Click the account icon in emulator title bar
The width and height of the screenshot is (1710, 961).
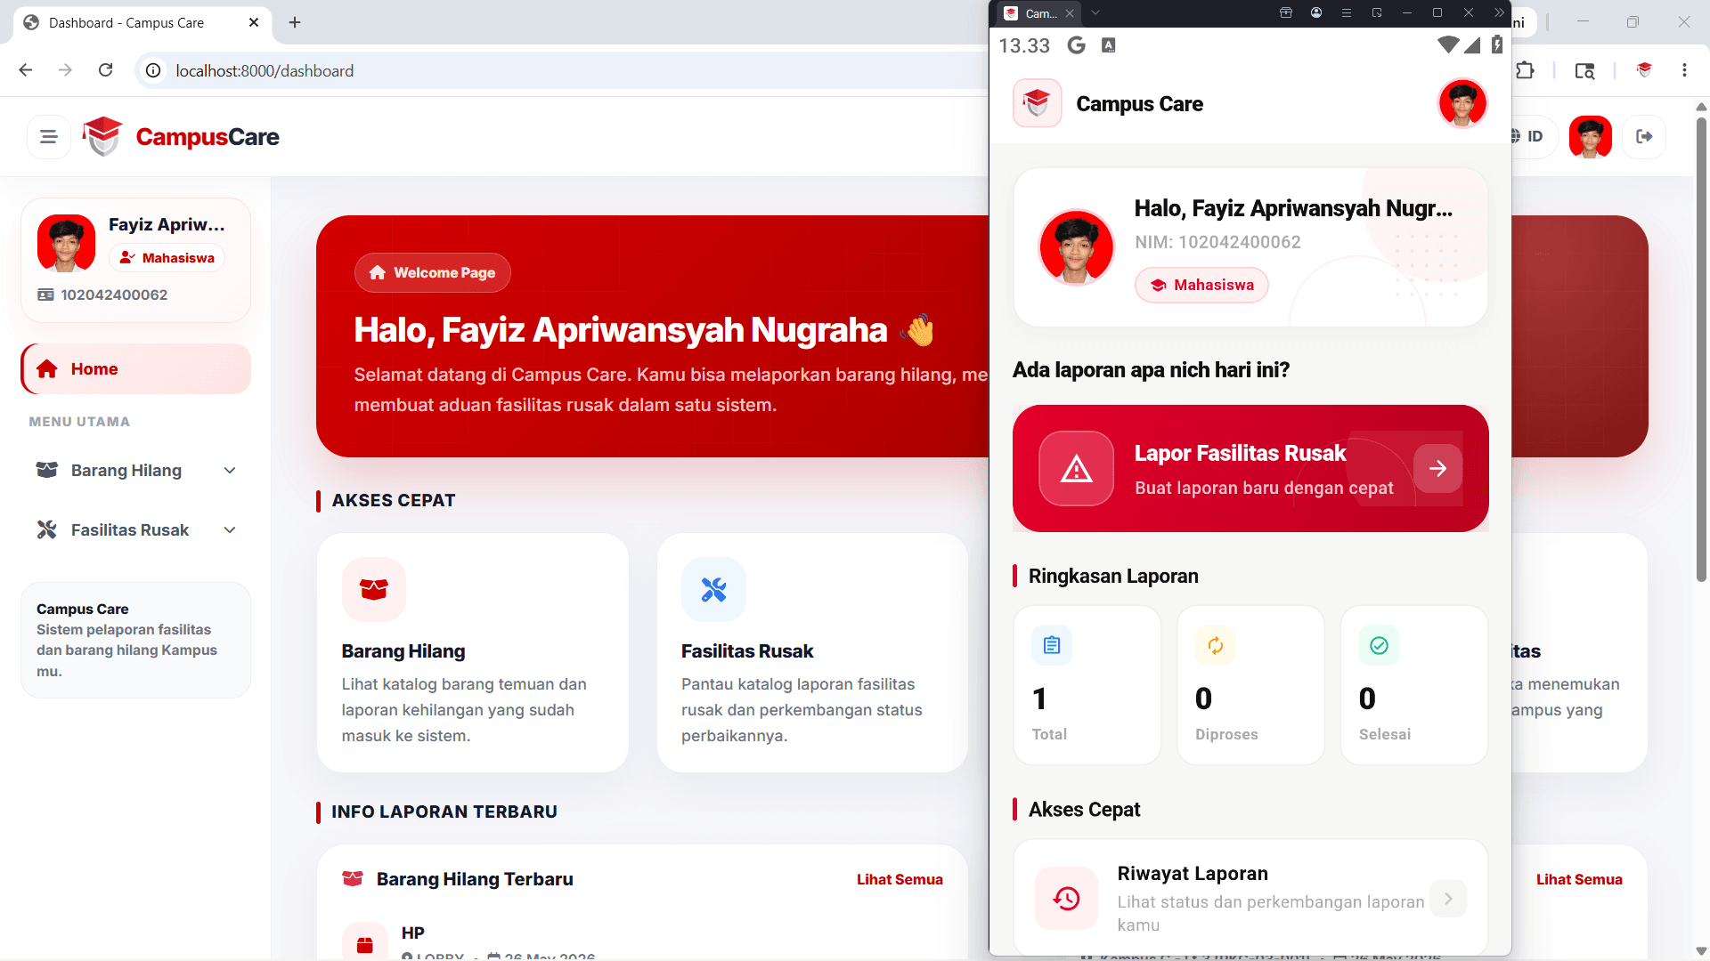(1316, 13)
